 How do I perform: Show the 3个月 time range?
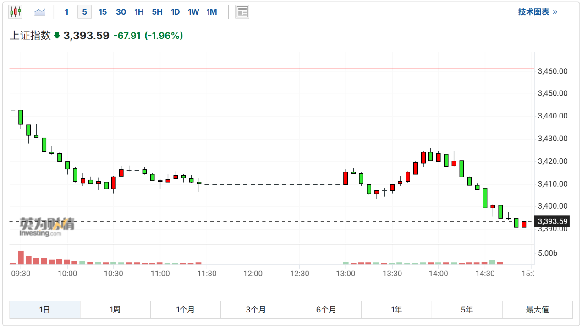[256, 310]
